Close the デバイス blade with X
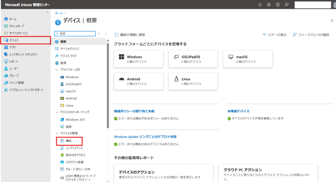The width and height of the screenshot is (336, 182). tap(332, 21)
